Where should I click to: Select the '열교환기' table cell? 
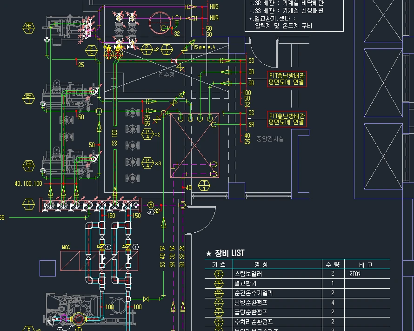[245, 284]
